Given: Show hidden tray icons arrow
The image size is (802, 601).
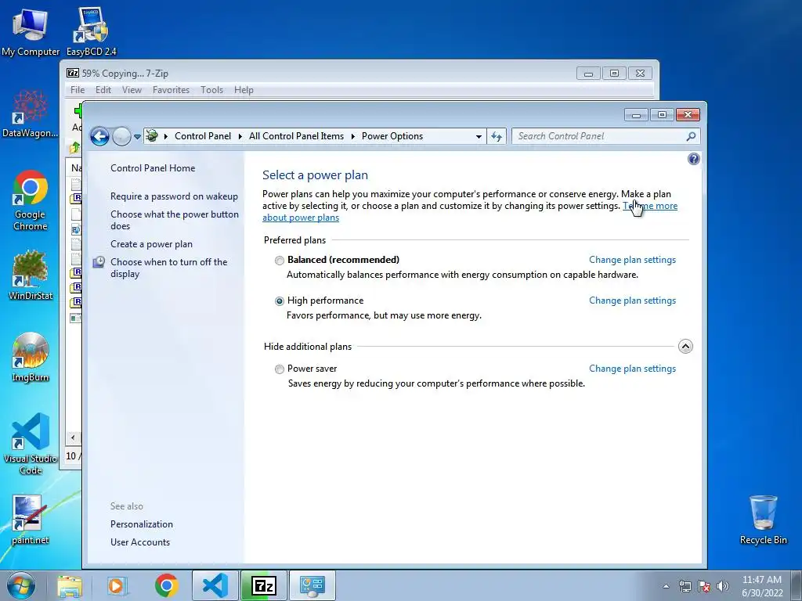Looking at the screenshot, I should pos(666,586).
